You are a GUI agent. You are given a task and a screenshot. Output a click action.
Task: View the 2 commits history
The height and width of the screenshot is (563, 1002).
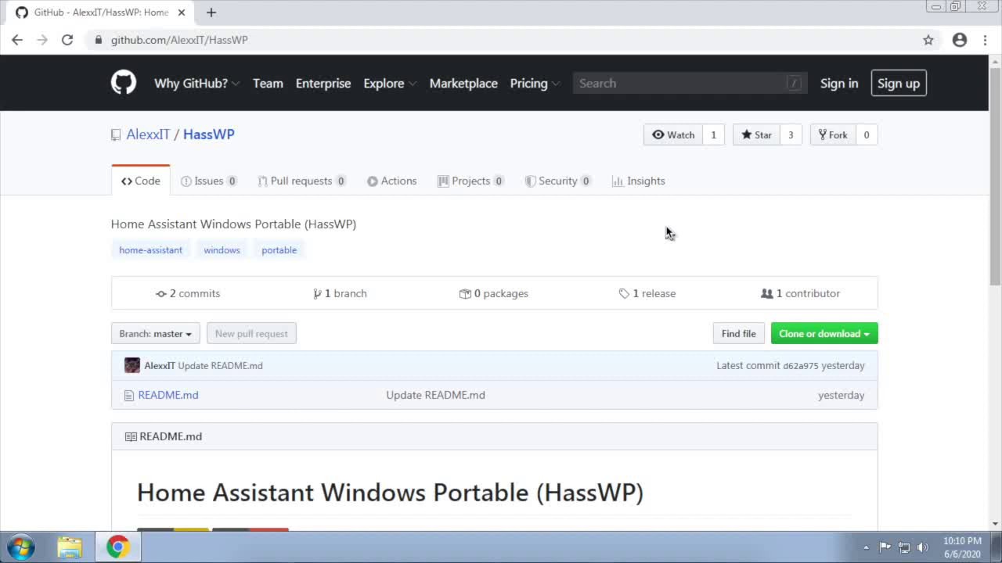(x=188, y=293)
